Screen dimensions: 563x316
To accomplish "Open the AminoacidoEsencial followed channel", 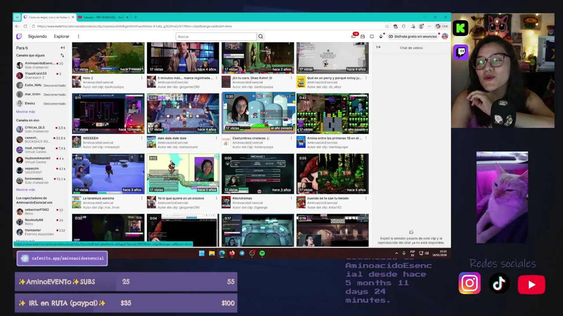I will click(x=40, y=65).
